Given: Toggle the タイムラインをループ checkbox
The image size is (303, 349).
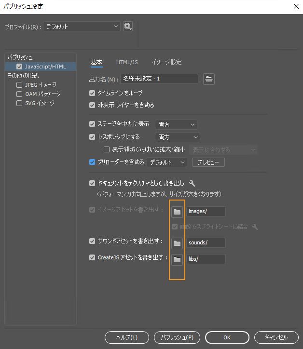Looking at the screenshot, I should point(92,93).
